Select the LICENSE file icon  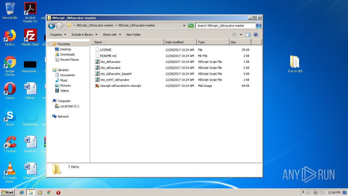point(97,50)
